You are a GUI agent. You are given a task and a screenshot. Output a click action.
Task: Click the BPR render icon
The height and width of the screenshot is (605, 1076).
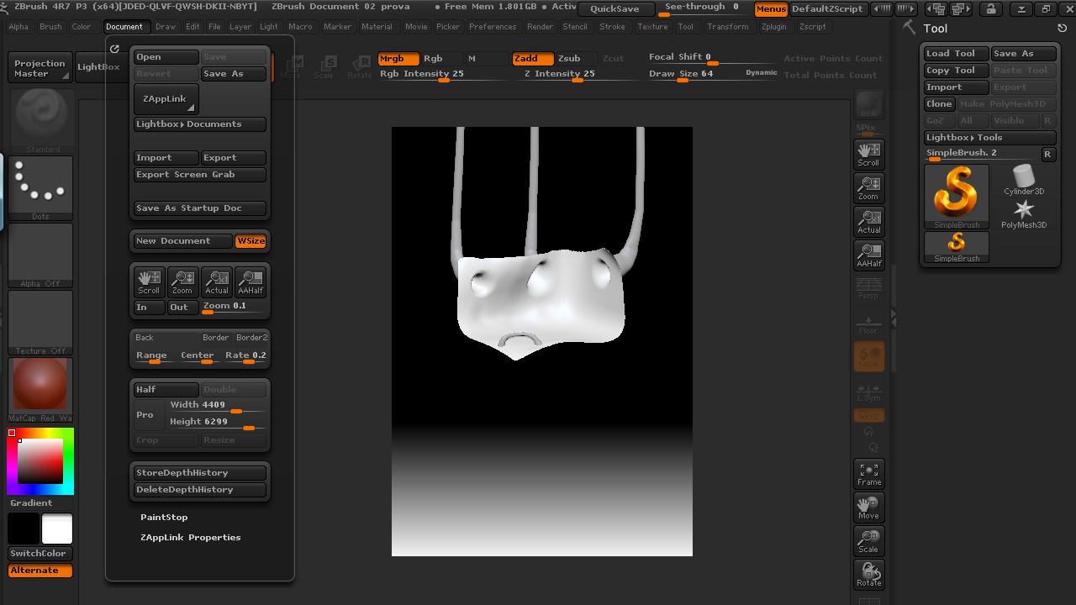pyautogui.click(x=868, y=105)
